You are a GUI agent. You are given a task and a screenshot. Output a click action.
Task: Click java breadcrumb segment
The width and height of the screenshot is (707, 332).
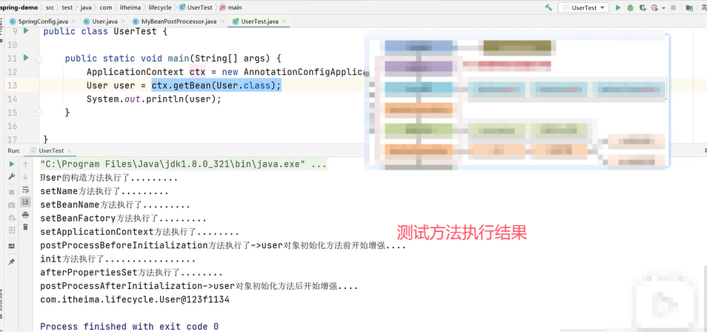tap(86, 7)
